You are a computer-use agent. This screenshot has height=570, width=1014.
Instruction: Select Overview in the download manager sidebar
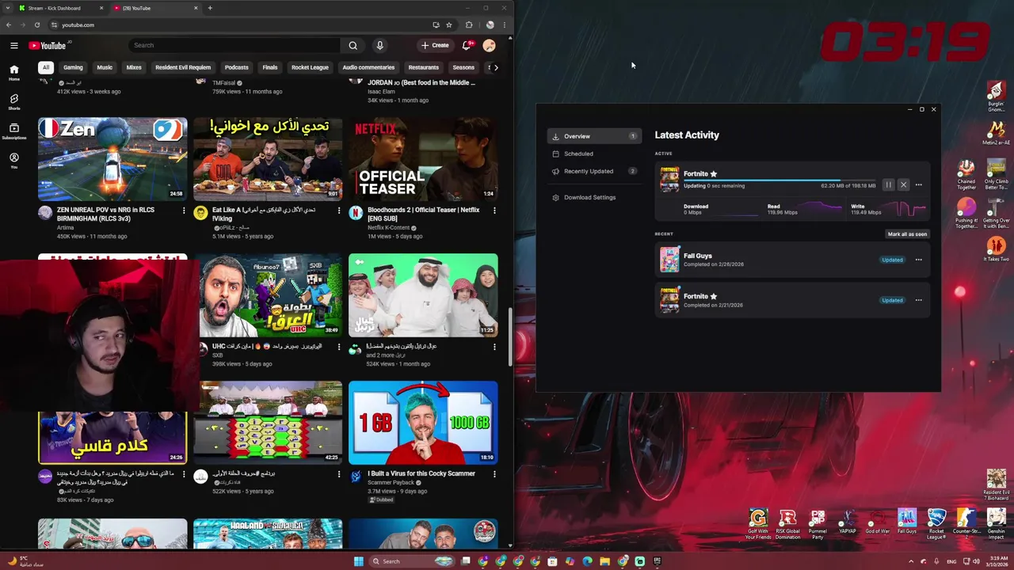coord(595,136)
